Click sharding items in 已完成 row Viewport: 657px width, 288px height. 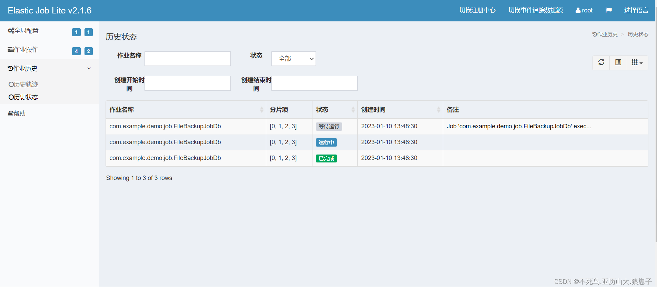coord(283,158)
